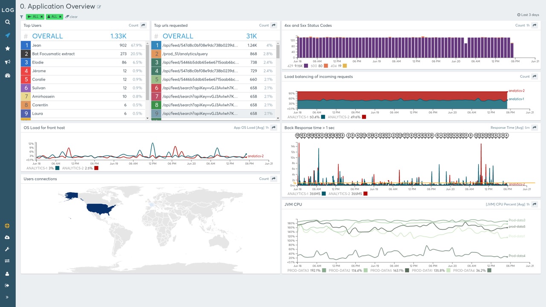Expand the sidebar with the double chevron

7,297
